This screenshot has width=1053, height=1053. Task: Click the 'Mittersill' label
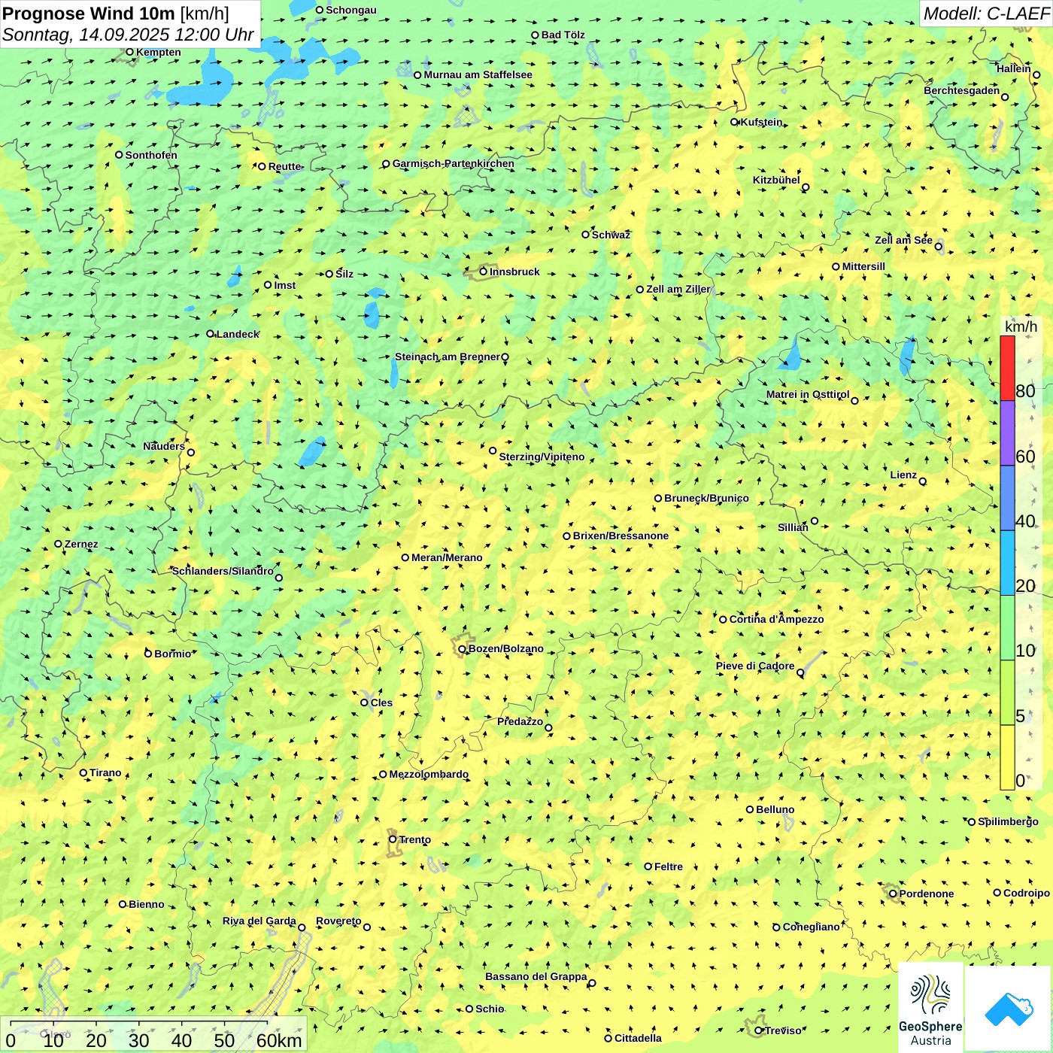(863, 266)
